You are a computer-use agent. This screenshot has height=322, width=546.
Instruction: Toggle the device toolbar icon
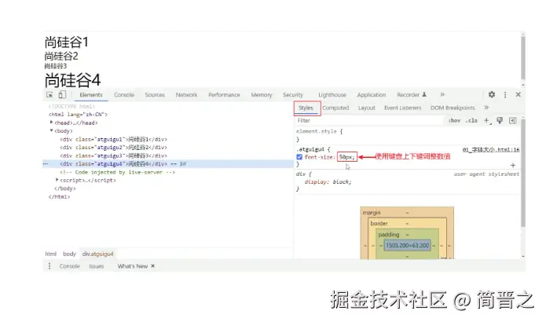[x=62, y=95]
